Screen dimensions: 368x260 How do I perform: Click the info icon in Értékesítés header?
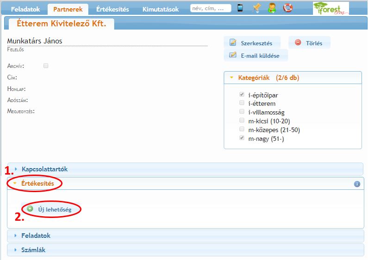[357, 184]
